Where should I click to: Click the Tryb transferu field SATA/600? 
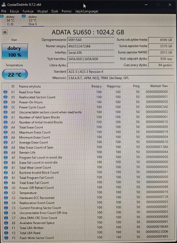point(90,59)
